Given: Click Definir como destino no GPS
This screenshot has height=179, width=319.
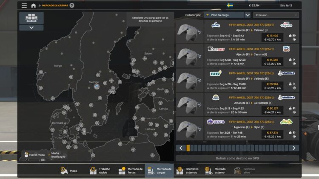Looking at the screenshot, I should tap(237, 158).
